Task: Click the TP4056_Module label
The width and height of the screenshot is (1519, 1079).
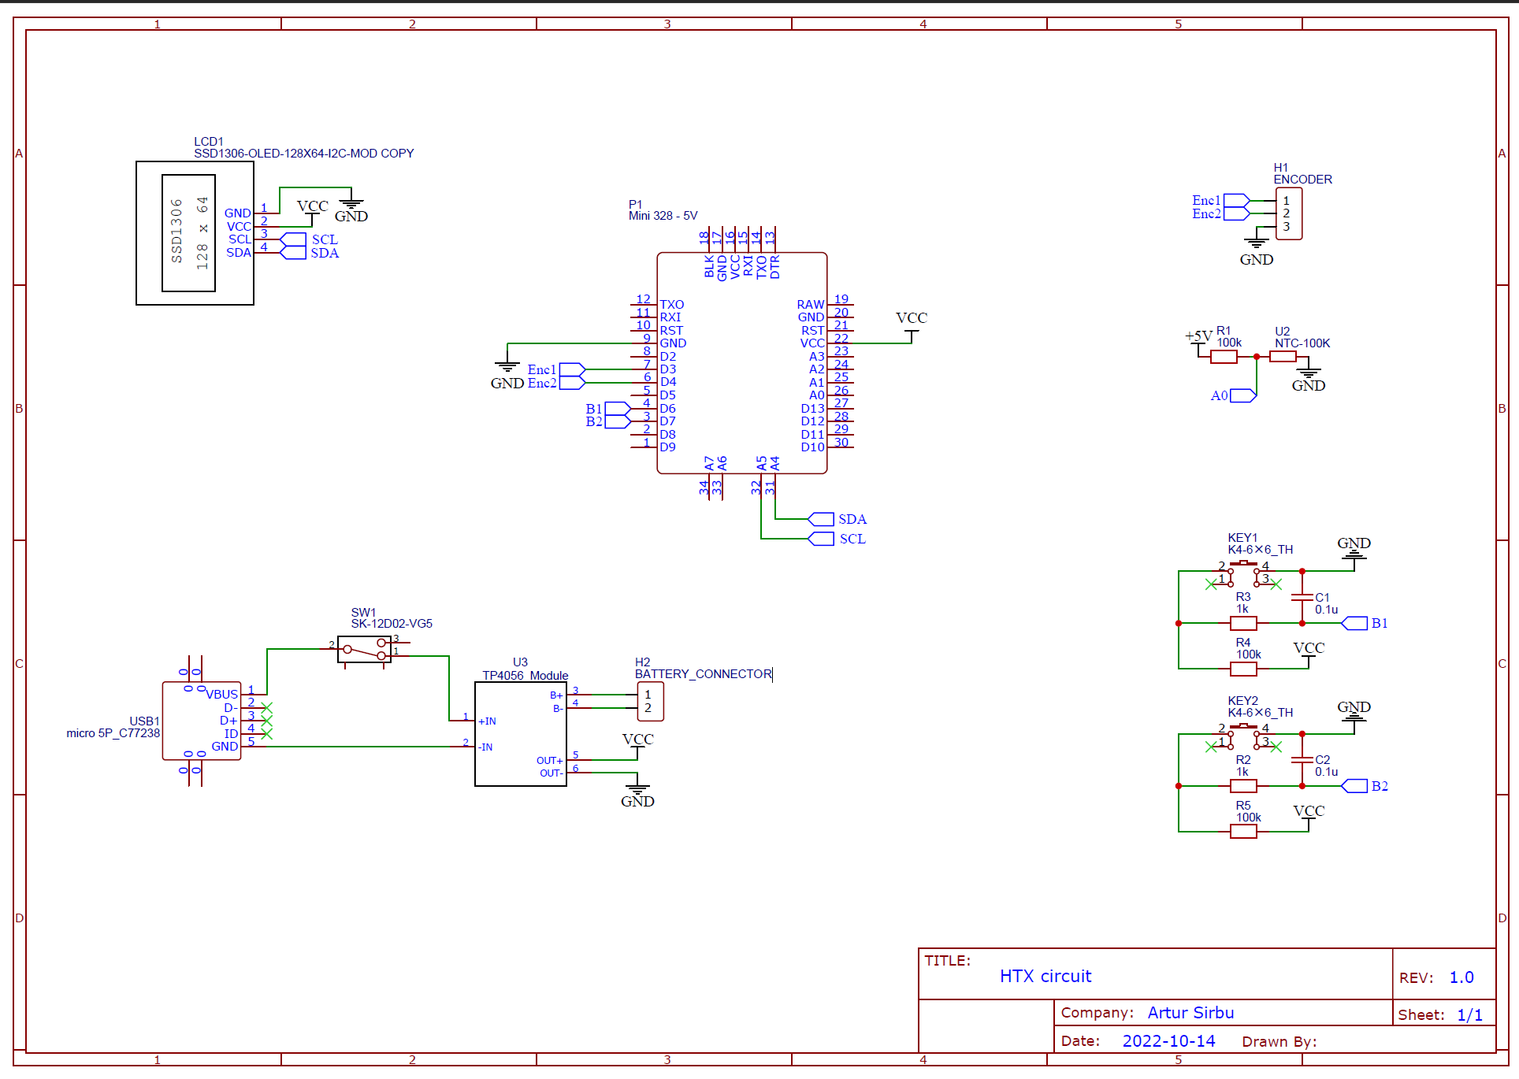Action: (526, 676)
